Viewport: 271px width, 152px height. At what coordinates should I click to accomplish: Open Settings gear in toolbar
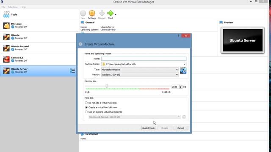pos(92,14)
